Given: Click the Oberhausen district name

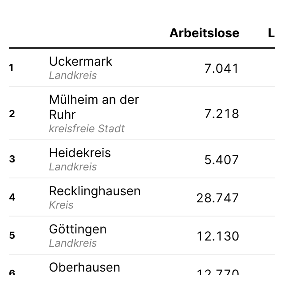Looking at the screenshot, I should coord(84,267).
